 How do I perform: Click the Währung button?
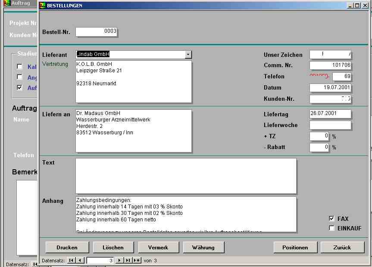(x=204, y=248)
